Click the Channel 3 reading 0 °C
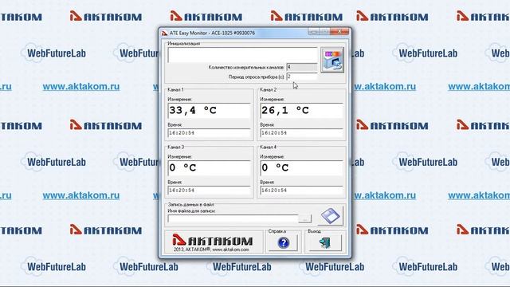This screenshot has height=287, width=510. (209, 168)
